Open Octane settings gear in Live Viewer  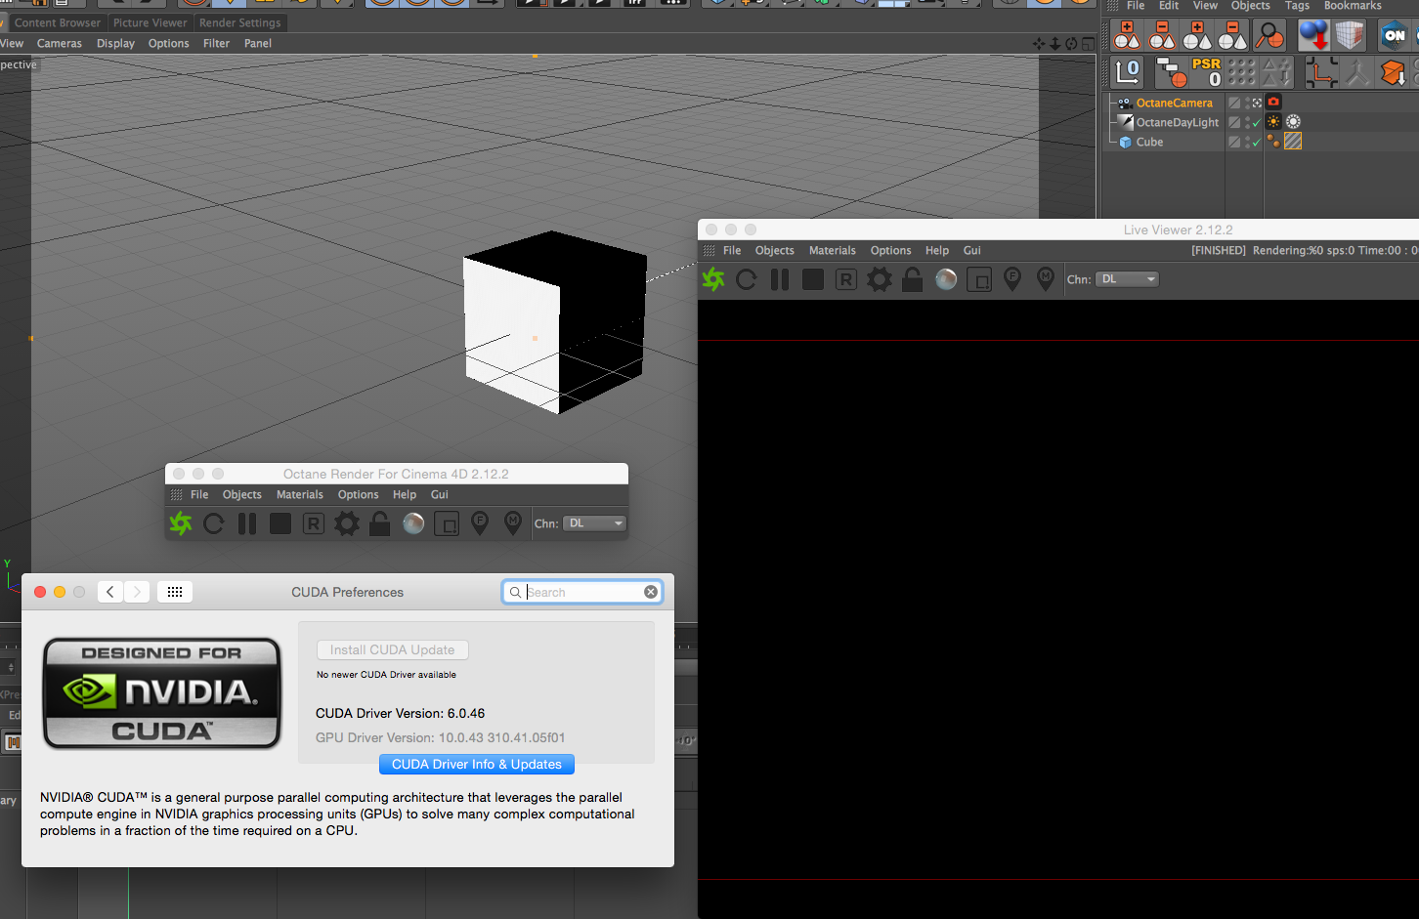click(880, 279)
